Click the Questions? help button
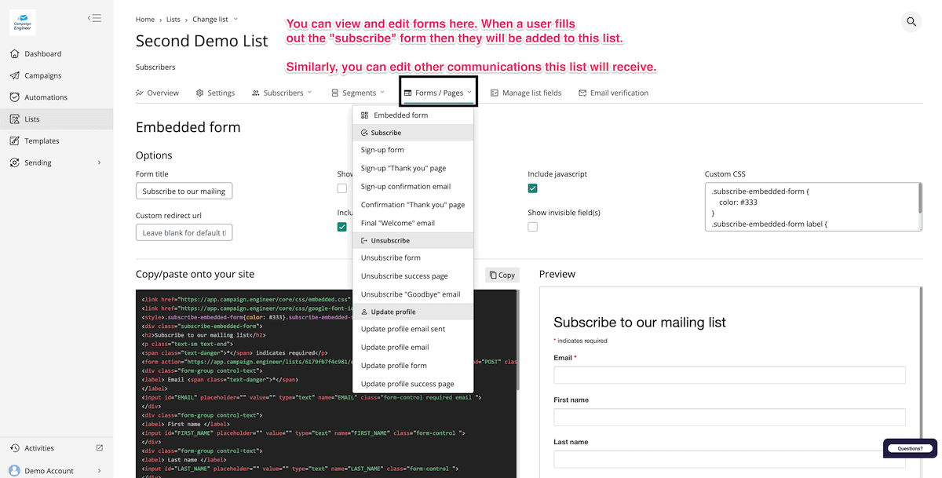 point(909,448)
